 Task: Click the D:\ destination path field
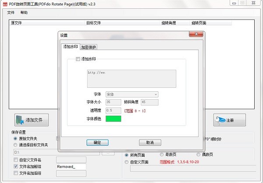(x=57, y=152)
